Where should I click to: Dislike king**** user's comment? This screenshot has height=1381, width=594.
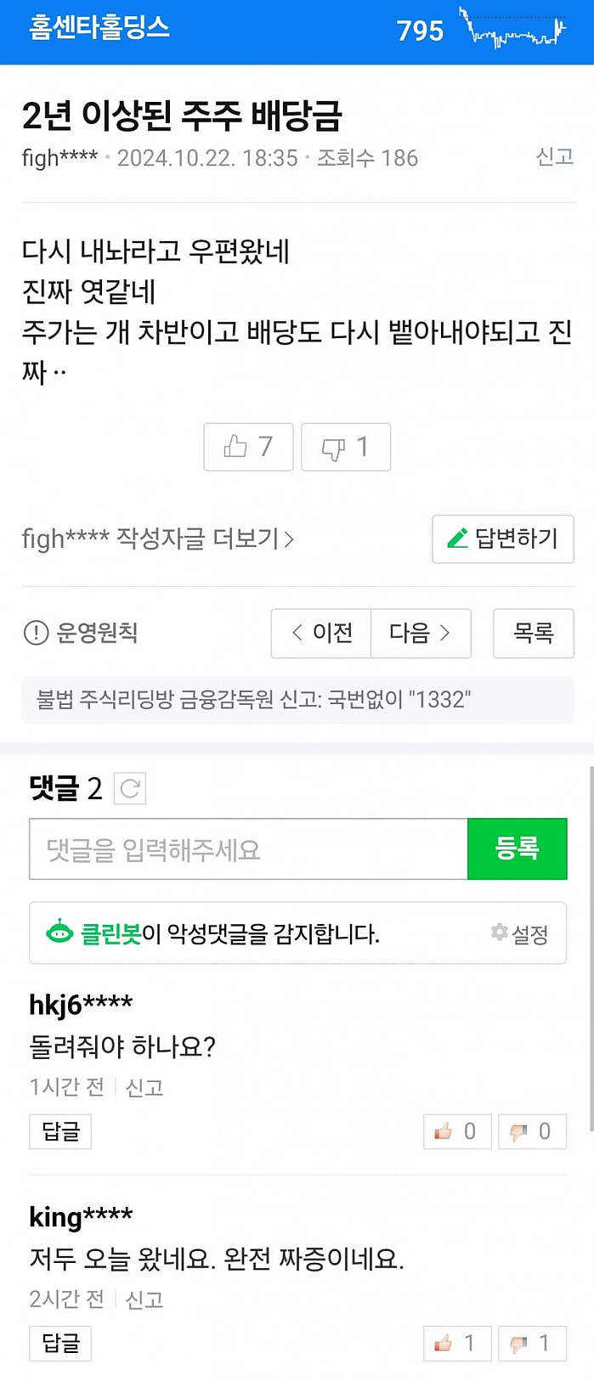click(532, 1344)
